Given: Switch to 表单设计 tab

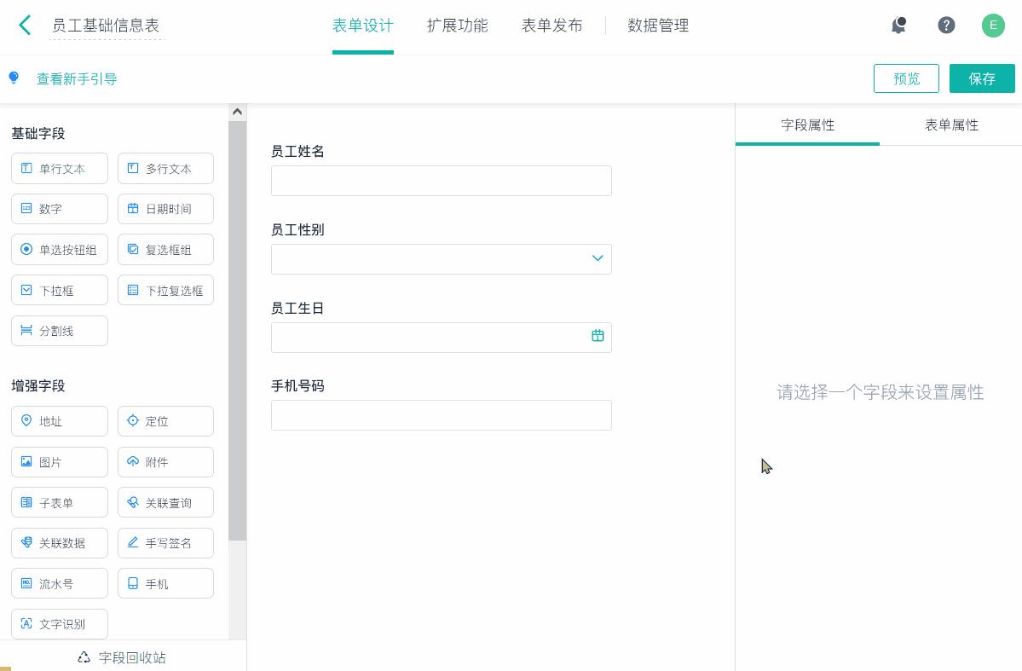Looking at the screenshot, I should point(362,26).
